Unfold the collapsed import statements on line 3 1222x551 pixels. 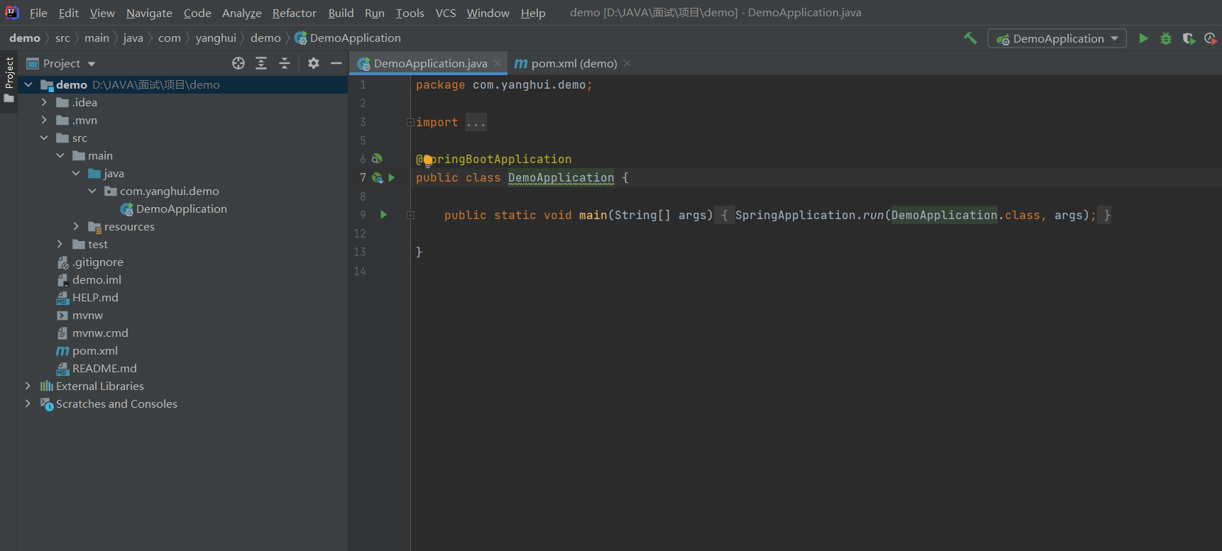click(410, 122)
